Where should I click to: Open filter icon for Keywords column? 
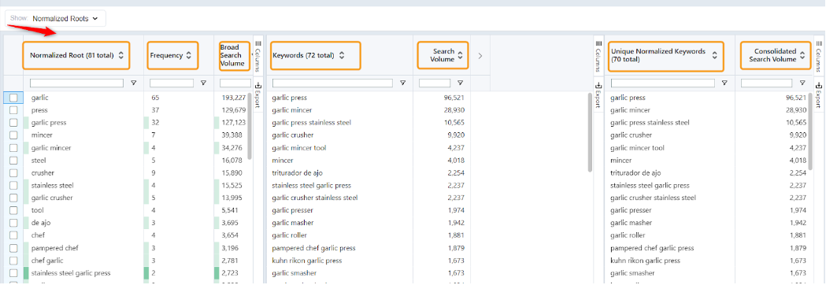tap(403, 83)
